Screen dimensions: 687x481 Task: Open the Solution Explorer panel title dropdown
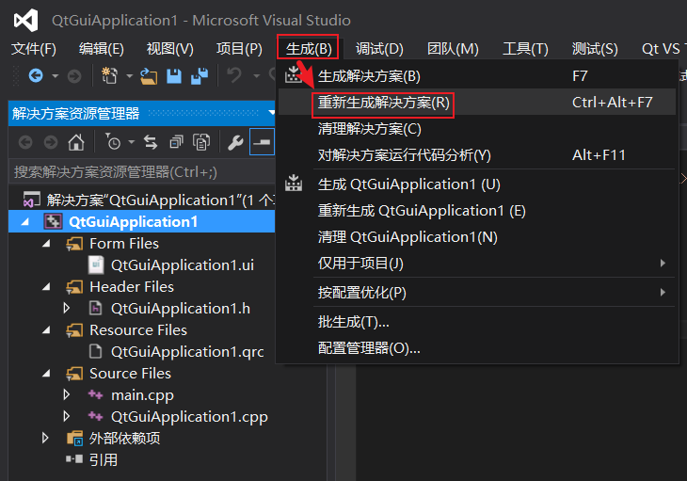coord(272,113)
